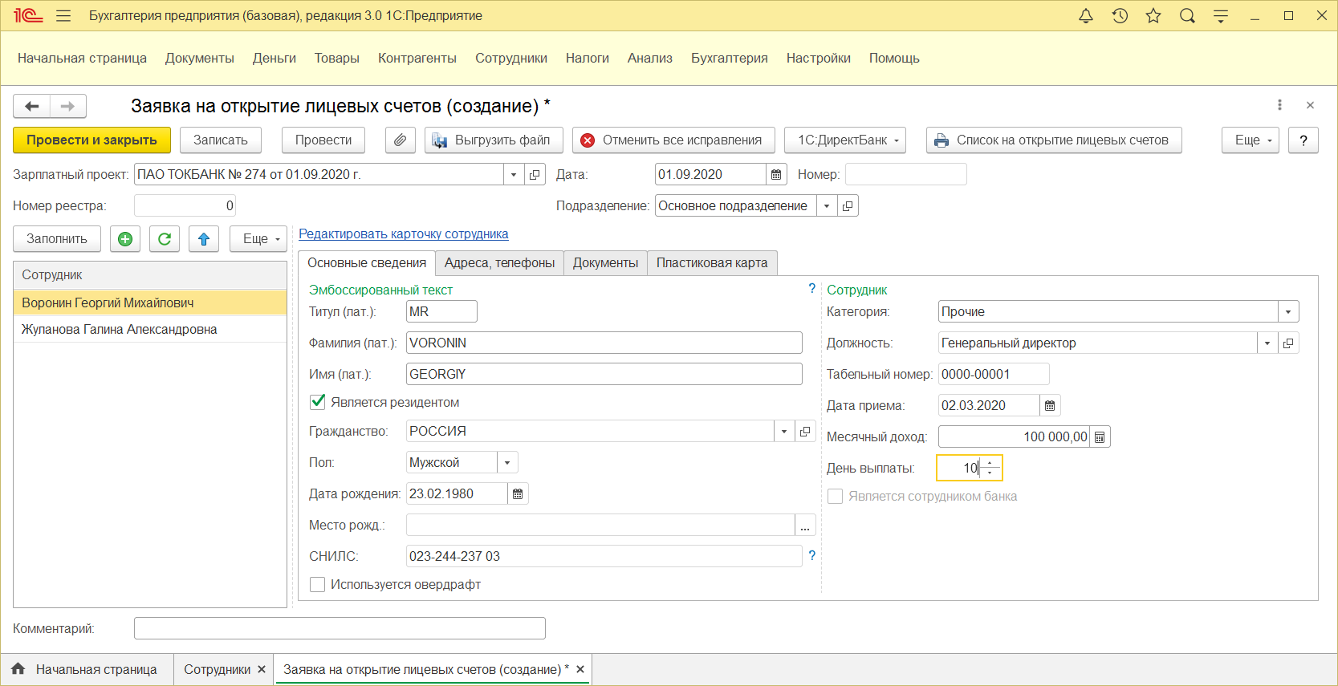
Task: Click into the Фамилия (лат.) field
Action: tap(604, 343)
